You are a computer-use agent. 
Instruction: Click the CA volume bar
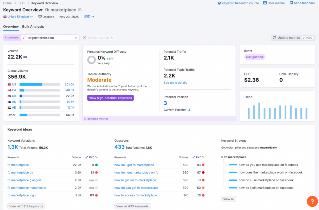[40, 90]
